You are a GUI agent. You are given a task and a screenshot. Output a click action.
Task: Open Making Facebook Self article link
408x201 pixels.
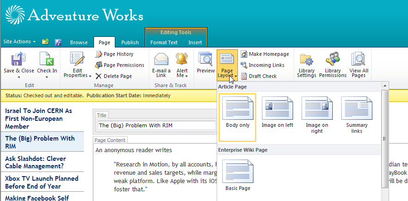point(37,198)
